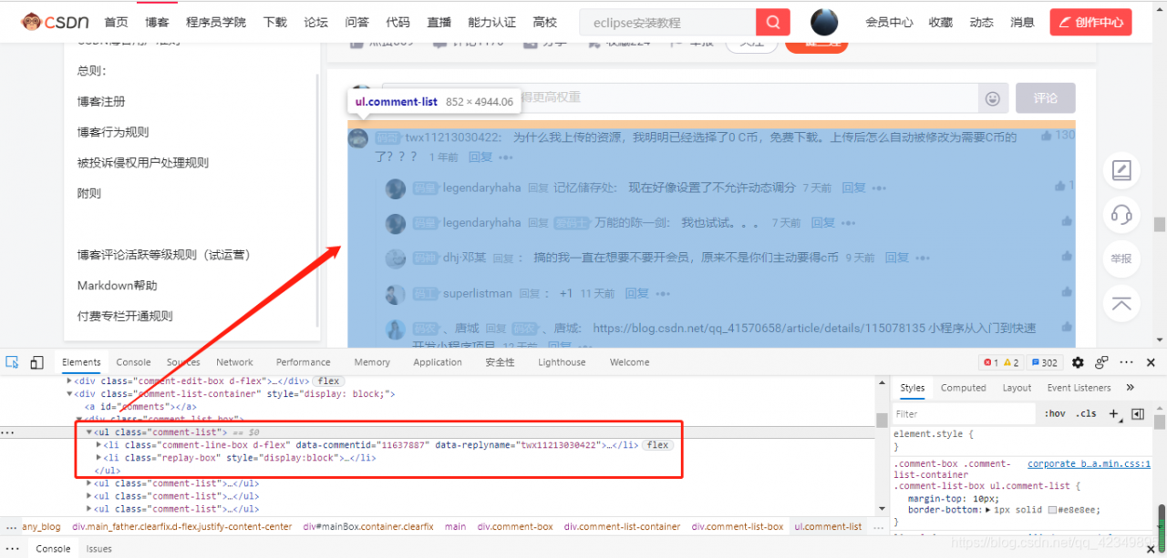Open Markdown帮助 sidebar link
This screenshot has width=1167, height=558.
(x=117, y=286)
